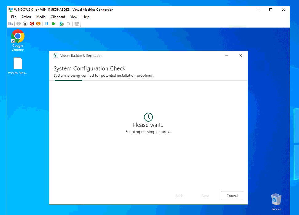Viewport: 299px width, 215px height.
Task: Click the "Enabling missing features..." status text
Action: tap(148, 132)
